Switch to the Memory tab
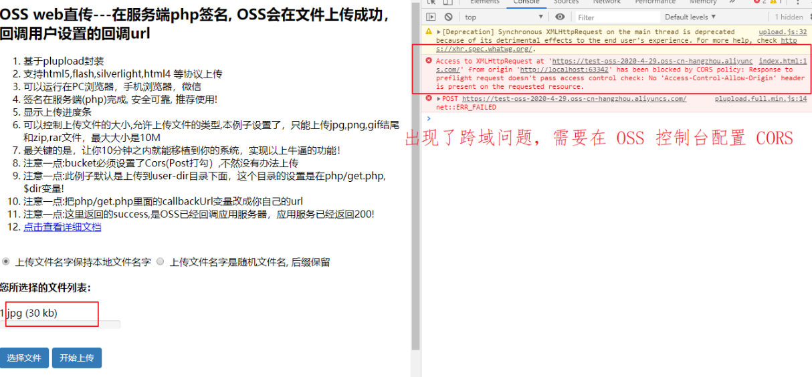Image resolution: width=812 pixels, height=377 pixels. click(x=703, y=2)
